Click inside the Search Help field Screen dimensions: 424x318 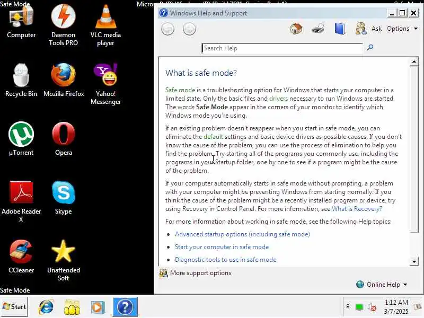click(282, 48)
